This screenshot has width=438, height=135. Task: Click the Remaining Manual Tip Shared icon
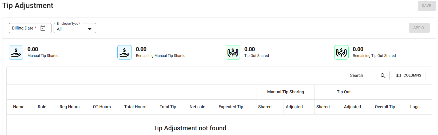click(x=124, y=52)
